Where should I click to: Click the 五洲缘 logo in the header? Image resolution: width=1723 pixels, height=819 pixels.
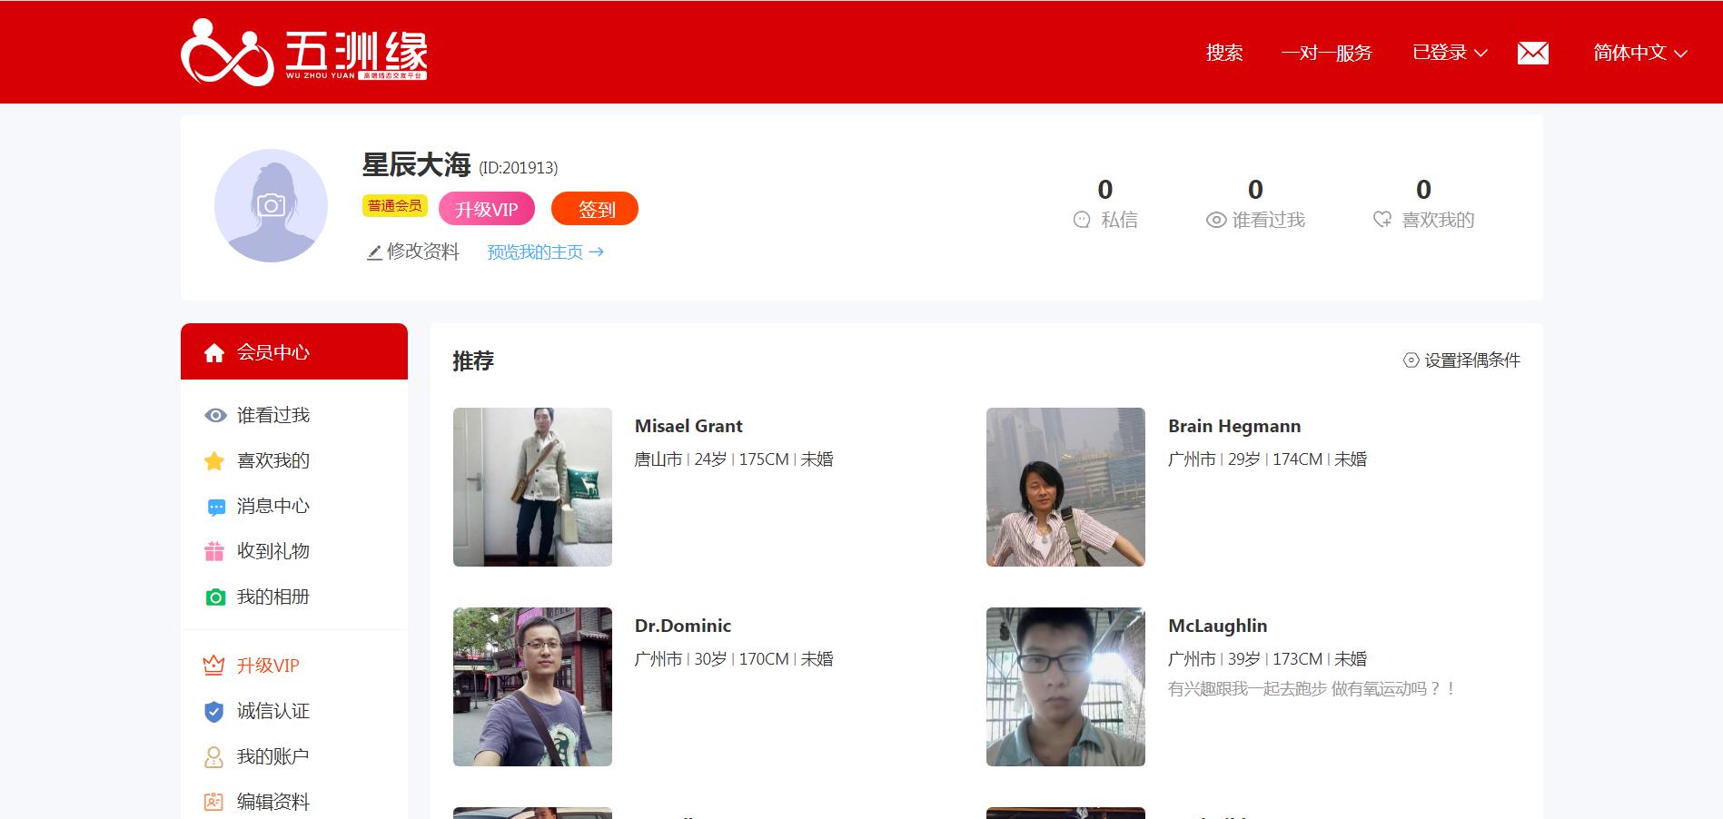(x=304, y=52)
